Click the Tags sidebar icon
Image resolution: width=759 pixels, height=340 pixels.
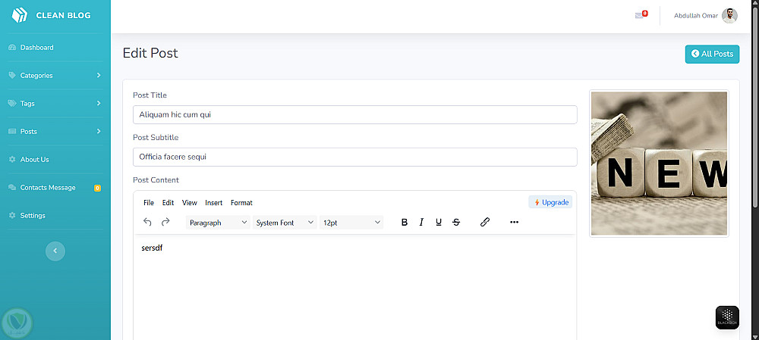pyautogui.click(x=12, y=103)
